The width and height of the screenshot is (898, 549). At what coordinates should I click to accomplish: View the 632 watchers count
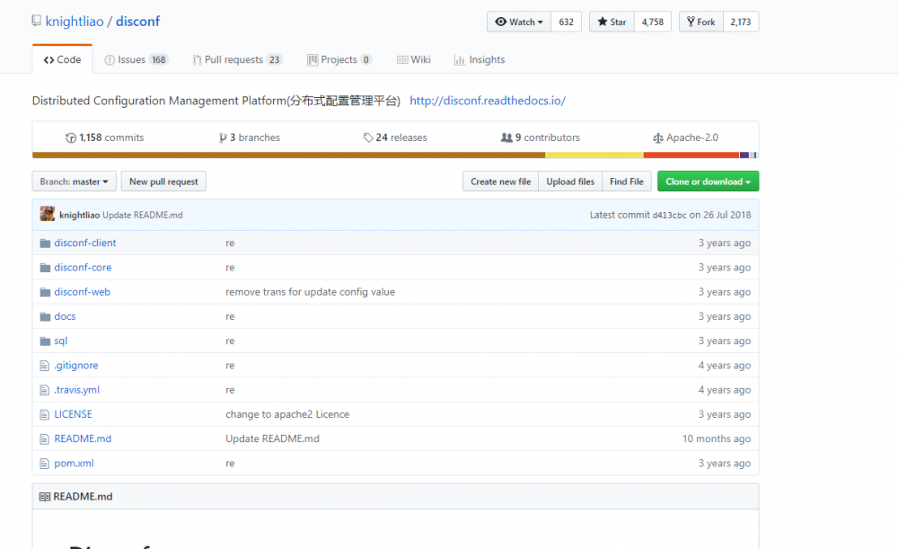pos(566,22)
